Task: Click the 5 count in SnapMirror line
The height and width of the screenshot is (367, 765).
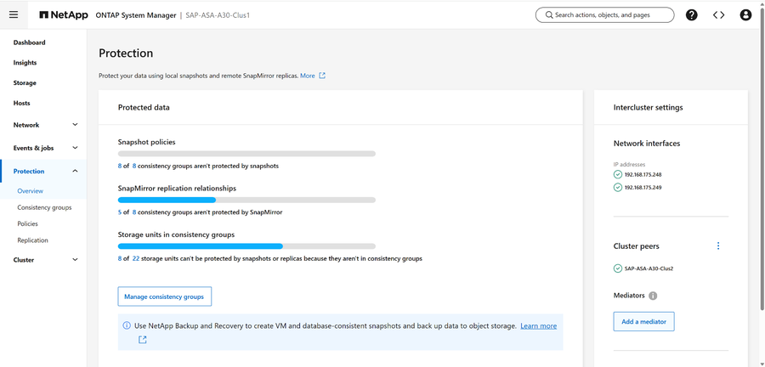Action: (120, 212)
